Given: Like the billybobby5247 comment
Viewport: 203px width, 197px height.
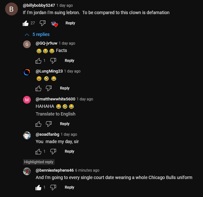Looking at the screenshot, I should tap(26, 23).
